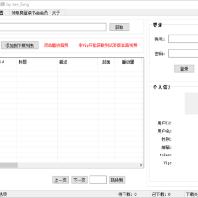Image resolution: width=198 pixels, height=198 pixels.
Task: Click the table's horizontal scrollbar thumb
Action: 9,165
